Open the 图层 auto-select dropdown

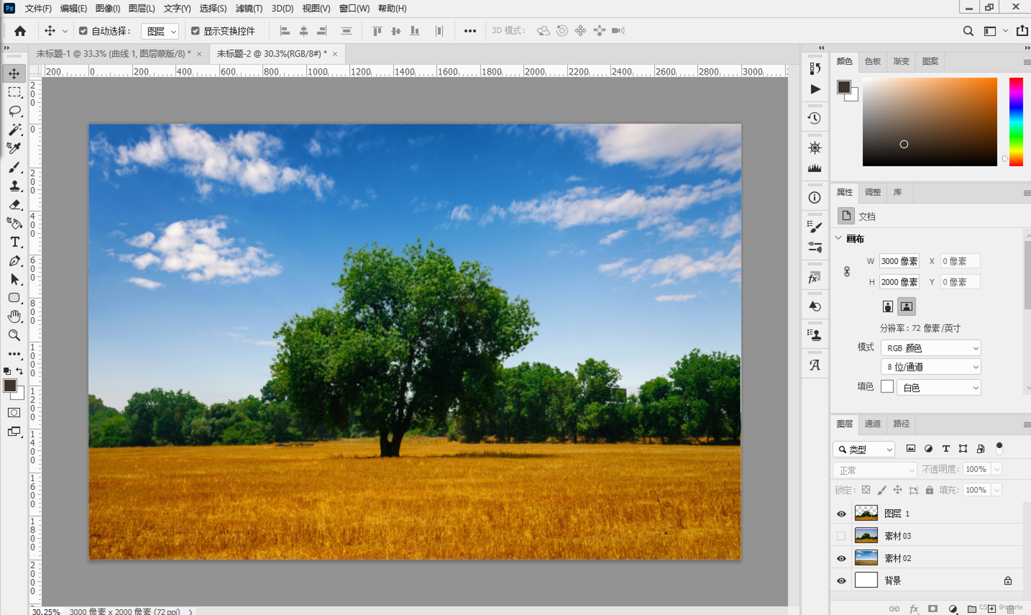point(160,31)
